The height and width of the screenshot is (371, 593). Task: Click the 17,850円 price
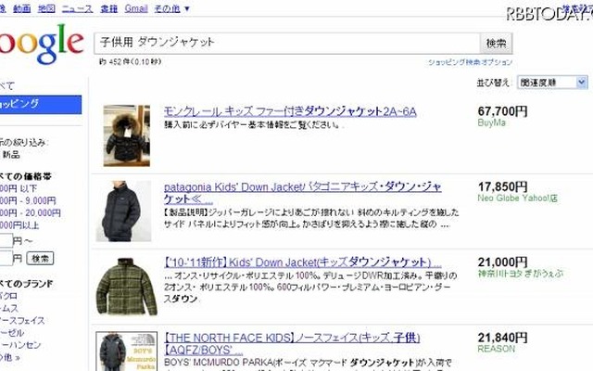pyautogui.click(x=502, y=186)
